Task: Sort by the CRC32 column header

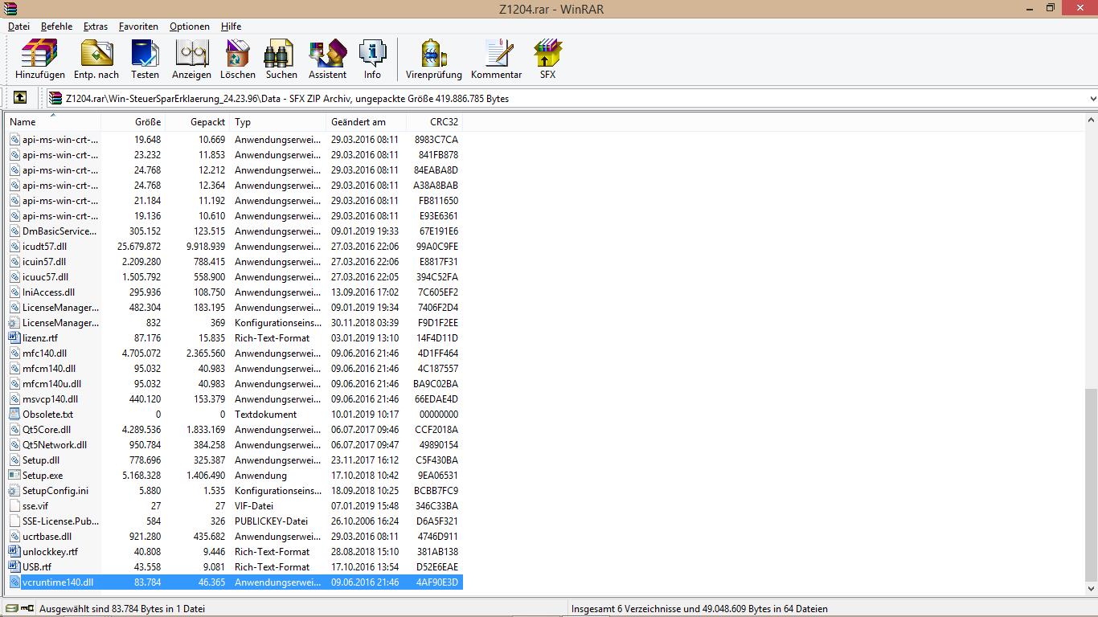Action: pyautogui.click(x=434, y=122)
